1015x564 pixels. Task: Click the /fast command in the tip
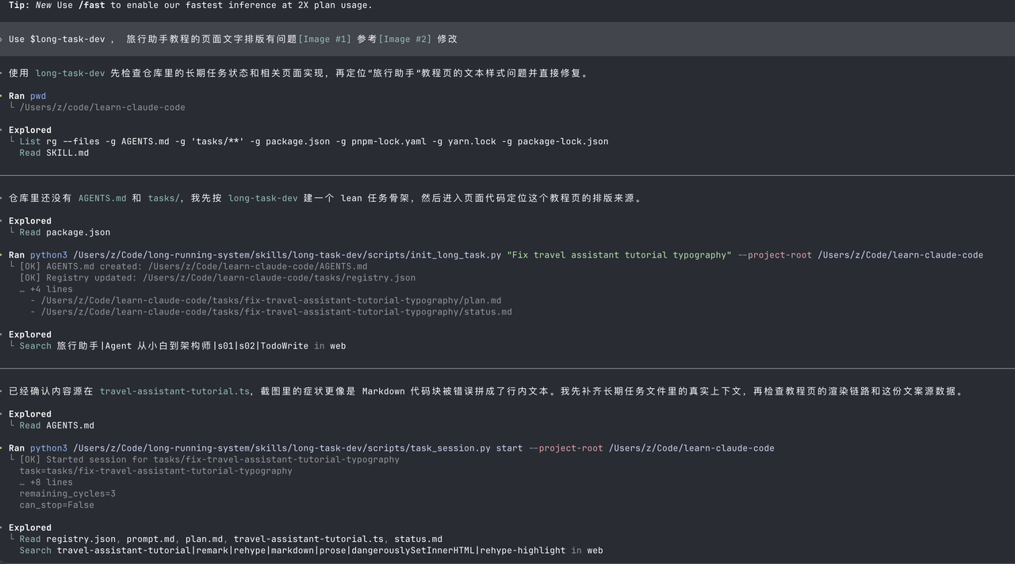(94, 5)
